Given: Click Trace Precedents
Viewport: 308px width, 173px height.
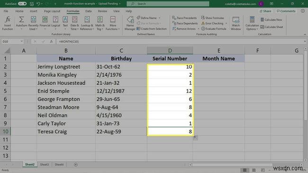Looking at the screenshot, I should point(184,18).
